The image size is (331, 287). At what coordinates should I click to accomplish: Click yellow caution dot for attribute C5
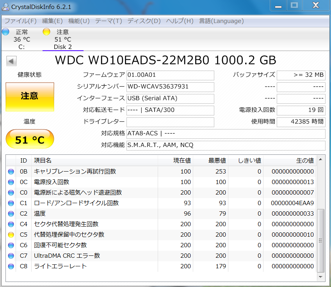11,235
